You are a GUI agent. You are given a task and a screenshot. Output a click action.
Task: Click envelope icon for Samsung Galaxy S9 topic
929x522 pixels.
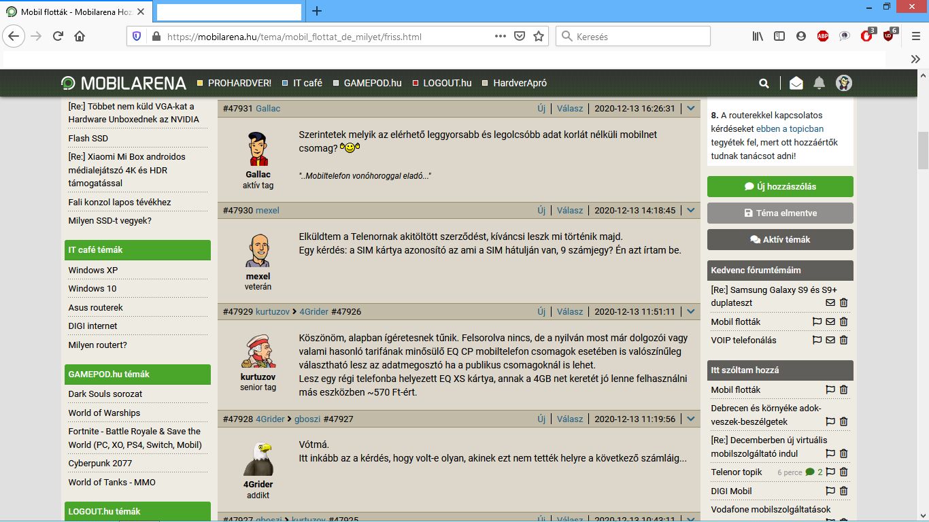830,302
